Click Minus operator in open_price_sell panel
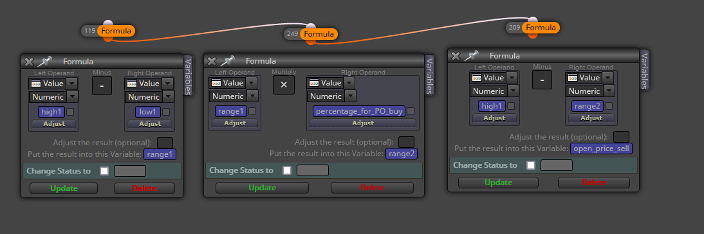704x234 pixels. tap(542, 80)
